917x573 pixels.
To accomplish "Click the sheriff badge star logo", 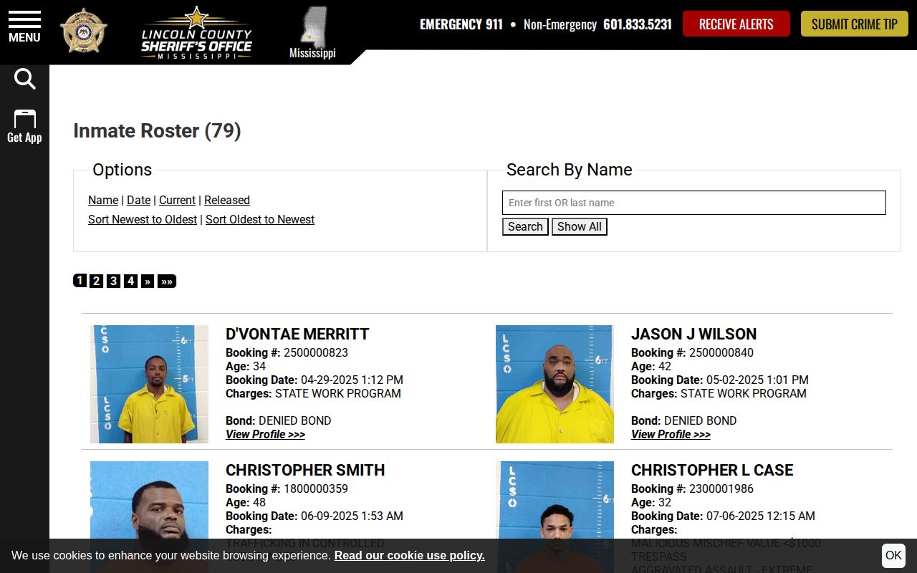I will click(83, 31).
